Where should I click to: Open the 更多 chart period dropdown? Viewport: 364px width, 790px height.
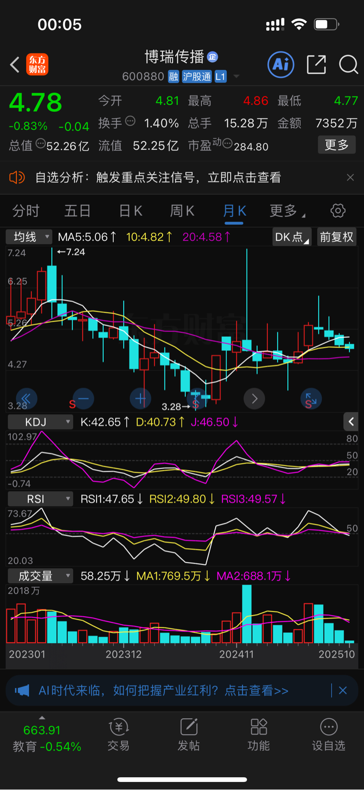pos(287,210)
